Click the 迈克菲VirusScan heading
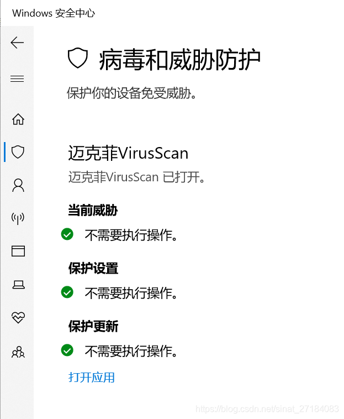This screenshot has height=419, width=344. pyautogui.click(x=128, y=153)
